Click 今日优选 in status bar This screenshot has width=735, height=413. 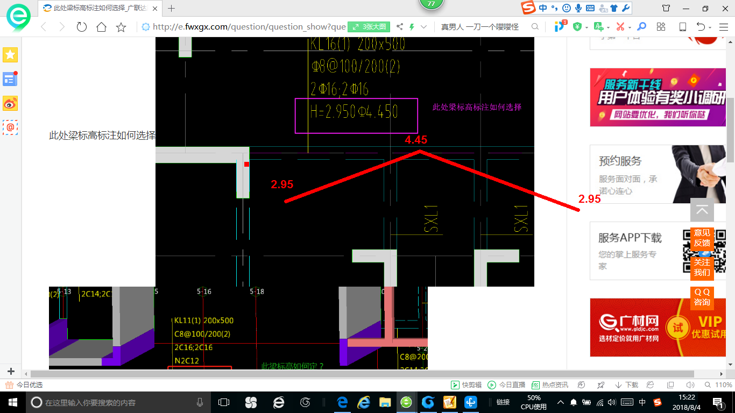[24, 385]
